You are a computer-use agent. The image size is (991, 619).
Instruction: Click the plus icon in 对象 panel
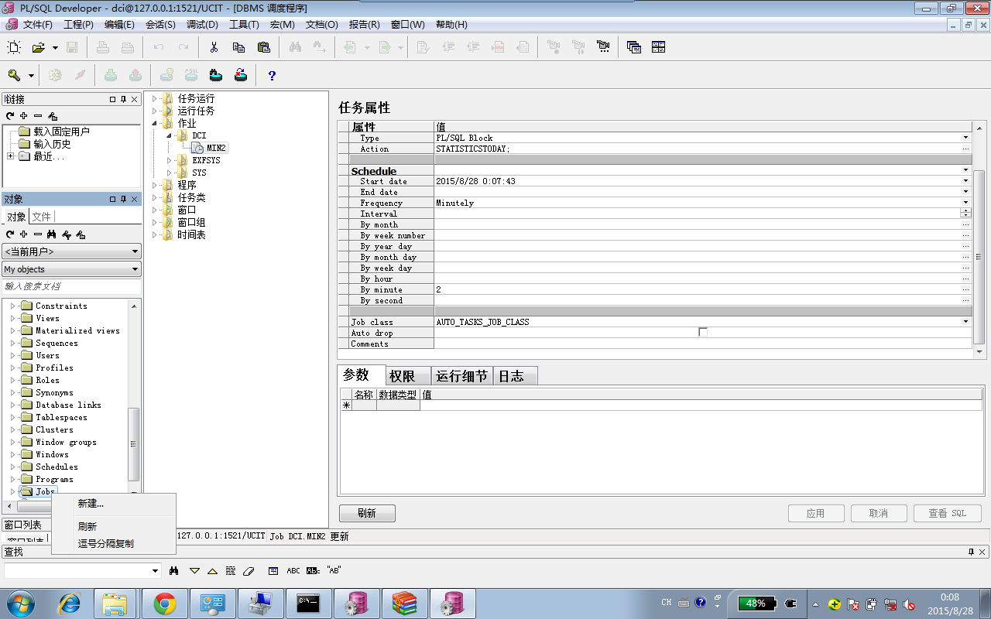pos(24,234)
